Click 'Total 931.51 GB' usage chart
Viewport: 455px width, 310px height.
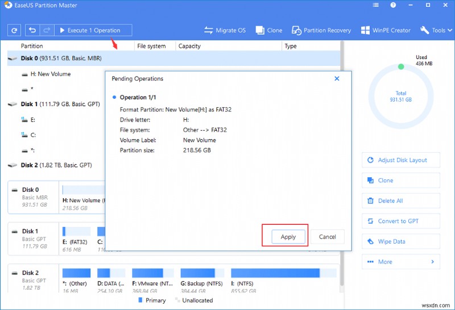click(x=401, y=97)
